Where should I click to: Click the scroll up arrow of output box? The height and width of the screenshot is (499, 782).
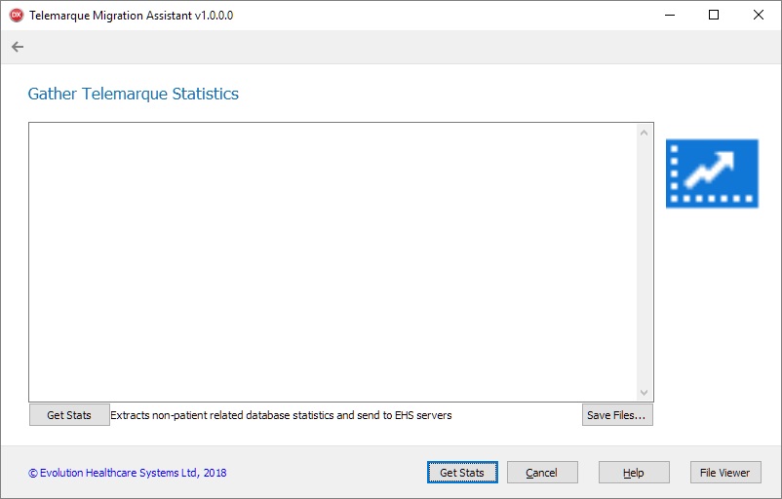coord(644,133)
